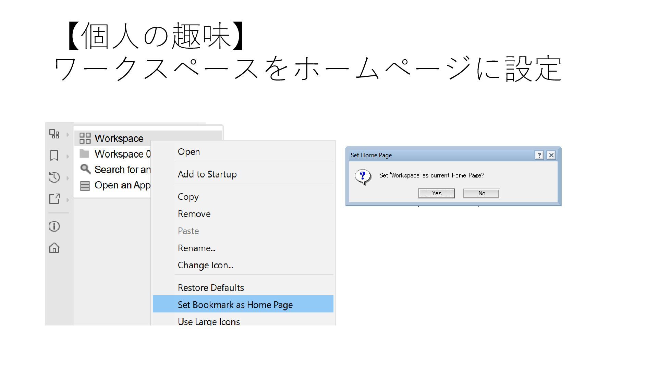Viewport: 658px width, 370px height.
Task: Expand arrow beside the Bookmarks icon
Action: coord(68,157)
